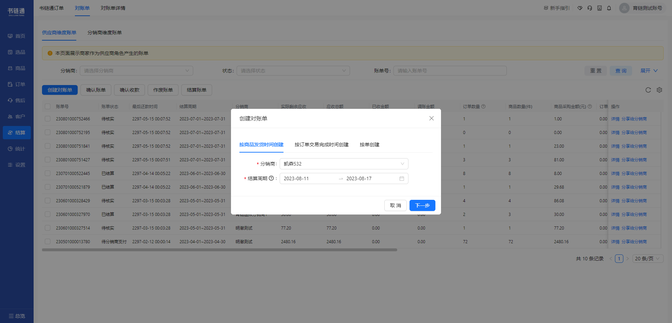
Task: Click the 查询 search button
Action: [621, 71]
